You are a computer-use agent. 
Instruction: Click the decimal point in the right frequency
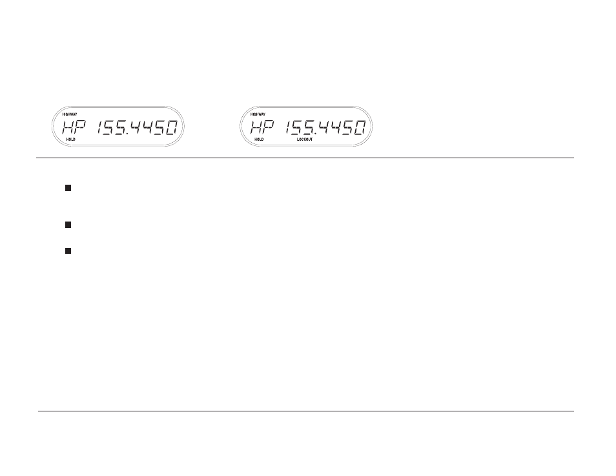point(316,133)
